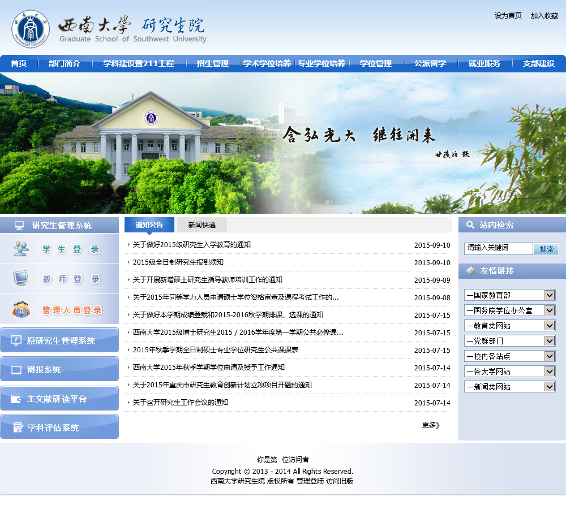Open 2015级全日制研究生报到须知 notice
Image resolution: width=566 pixels, height=514 pixels.
point(178,262)
